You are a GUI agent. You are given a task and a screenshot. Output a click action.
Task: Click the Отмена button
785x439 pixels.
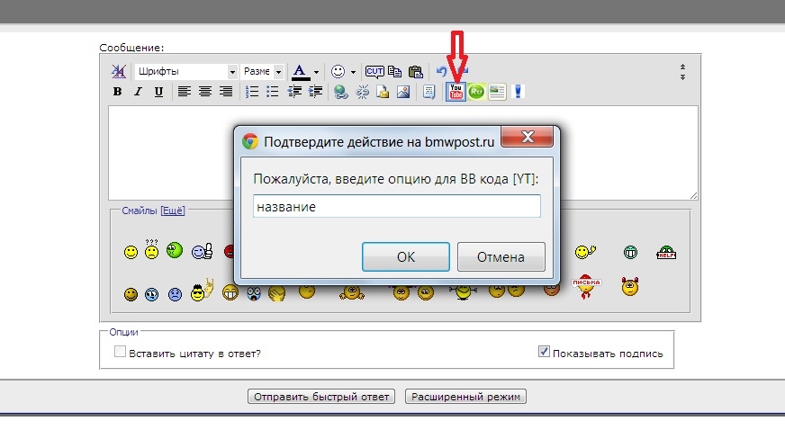click(x=501, y=256)
